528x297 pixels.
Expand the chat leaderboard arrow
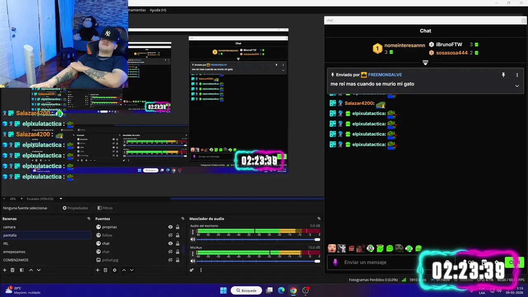pos(425,63)
